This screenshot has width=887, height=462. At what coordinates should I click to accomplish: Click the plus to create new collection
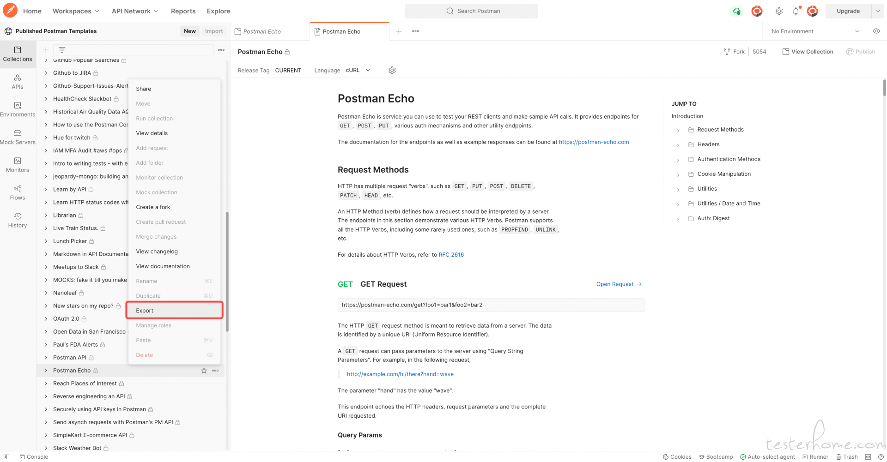[46, 50]
